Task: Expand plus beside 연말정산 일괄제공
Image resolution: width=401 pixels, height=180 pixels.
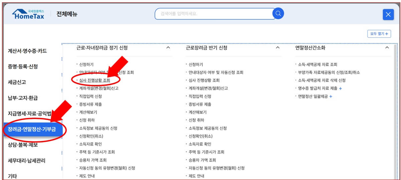Action: click(331, 96)
